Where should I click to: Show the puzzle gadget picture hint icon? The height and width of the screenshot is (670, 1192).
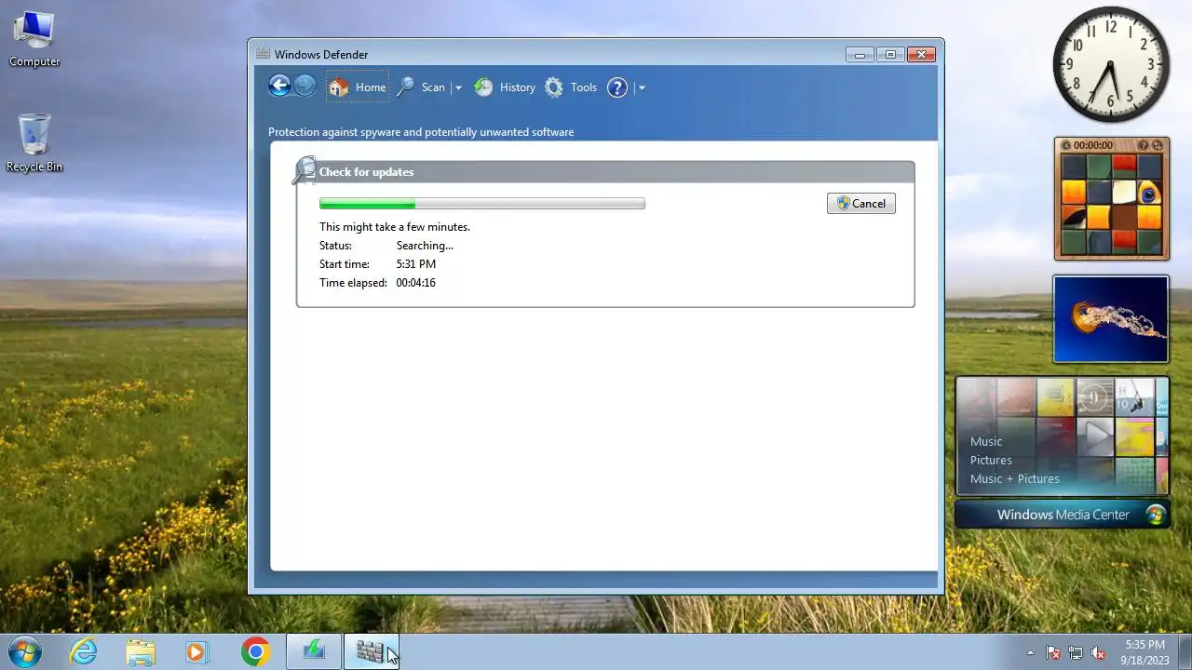tap(1145, 145)
